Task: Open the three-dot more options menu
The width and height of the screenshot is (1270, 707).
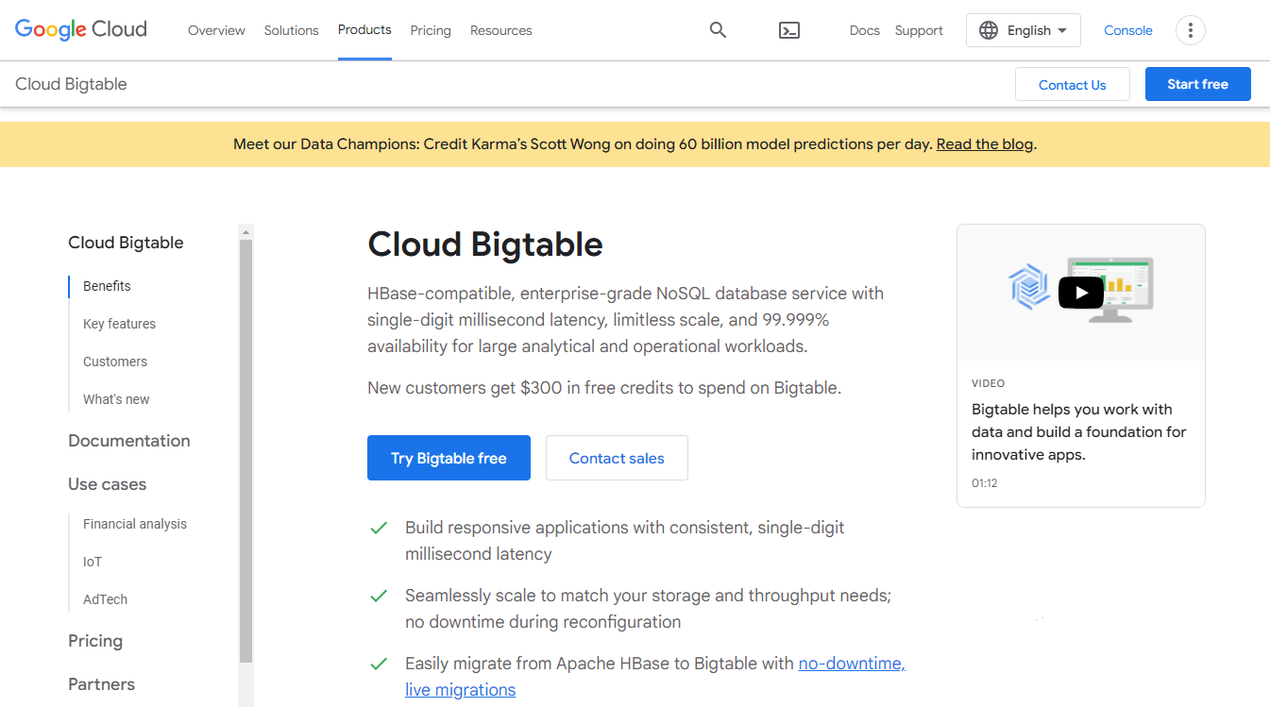Action: tap(1191, 30)
